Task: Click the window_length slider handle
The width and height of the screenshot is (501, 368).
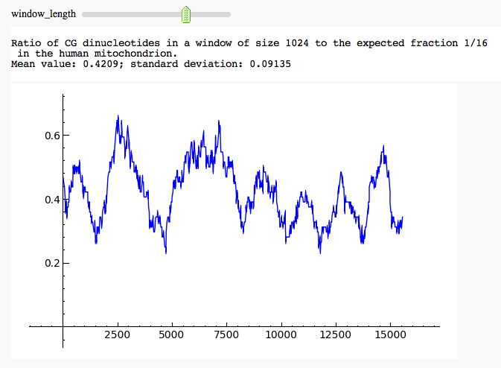Action: coord(186,14)
